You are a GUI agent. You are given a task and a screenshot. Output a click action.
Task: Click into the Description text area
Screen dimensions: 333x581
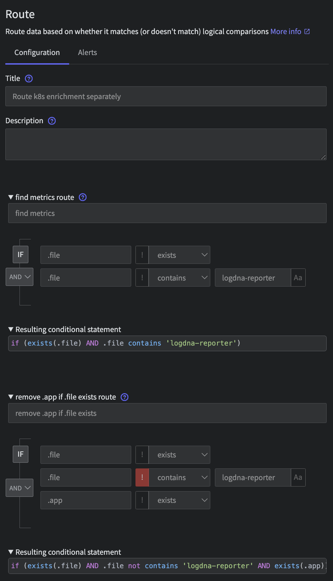point(166,144)
